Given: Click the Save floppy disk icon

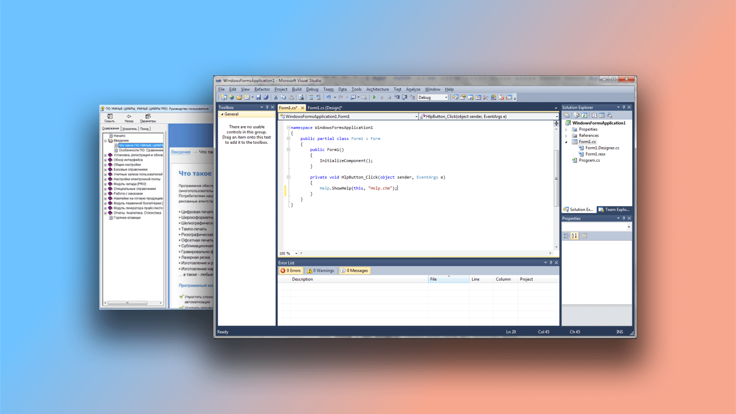Looking at the screenshot, I should pos(258,97).
